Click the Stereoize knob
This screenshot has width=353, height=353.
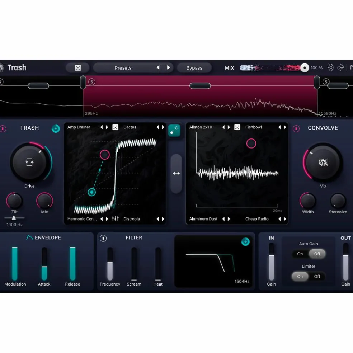click(x=338, y=201)
